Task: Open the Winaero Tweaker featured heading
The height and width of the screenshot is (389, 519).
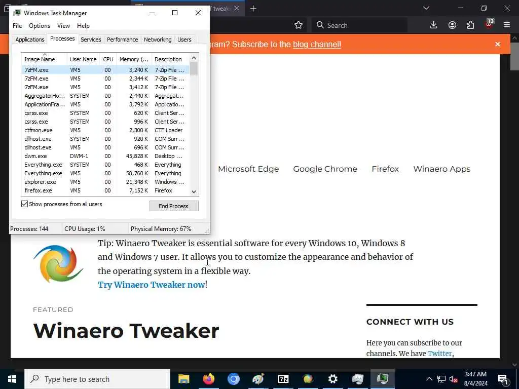Action: click(126, 330)
